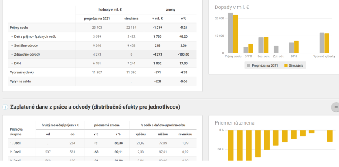Click -99,11 value in 2. Decil row
The image size is (339, 167).
coord(118,152)
